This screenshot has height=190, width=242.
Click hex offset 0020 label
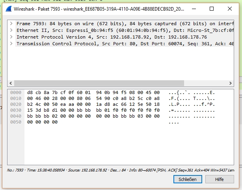tap(16, 104)
